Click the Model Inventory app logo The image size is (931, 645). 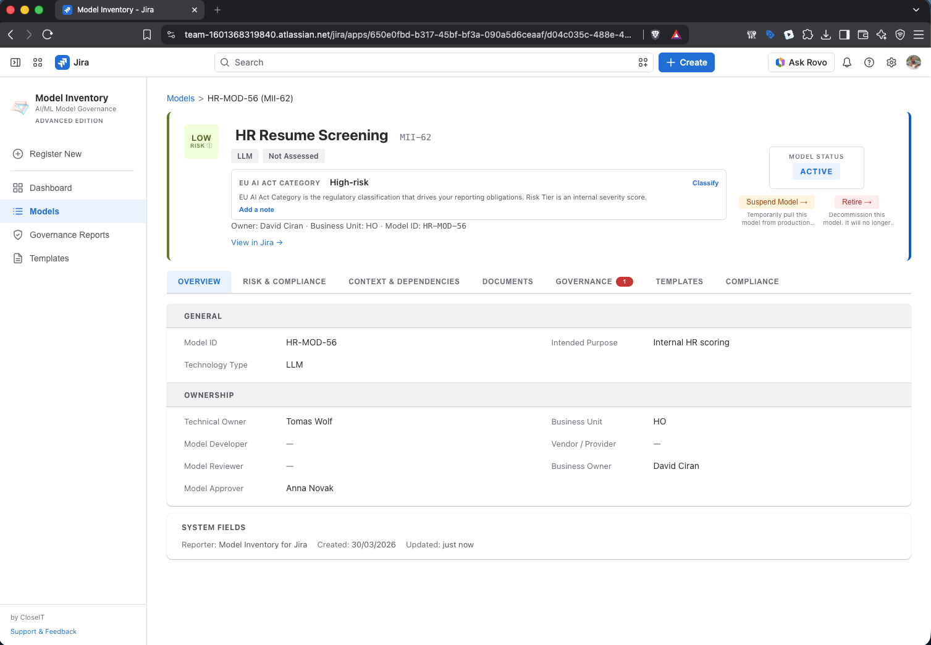coord(20,107)
